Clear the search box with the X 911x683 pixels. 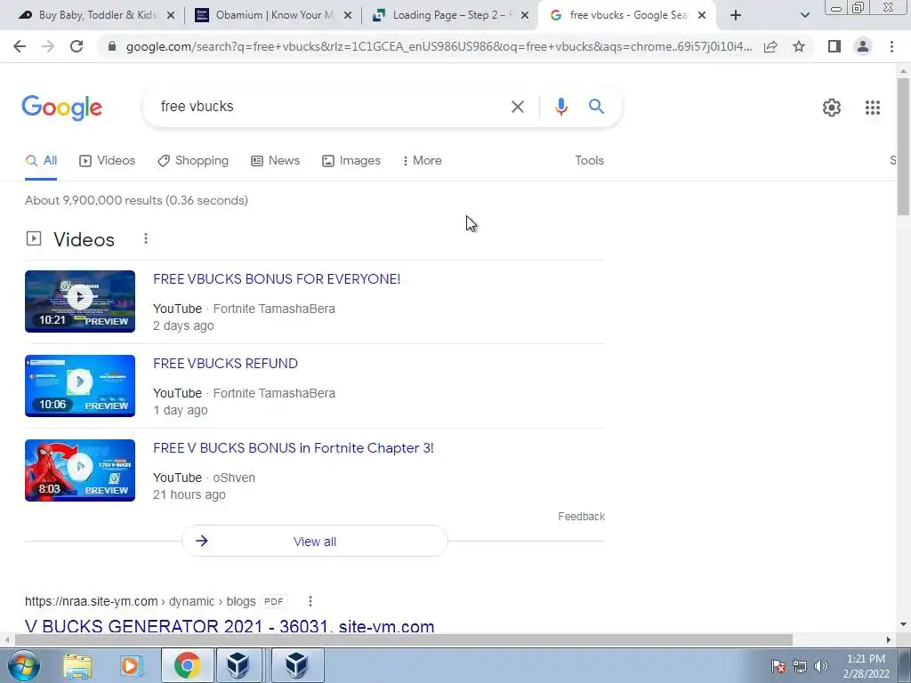518,107
